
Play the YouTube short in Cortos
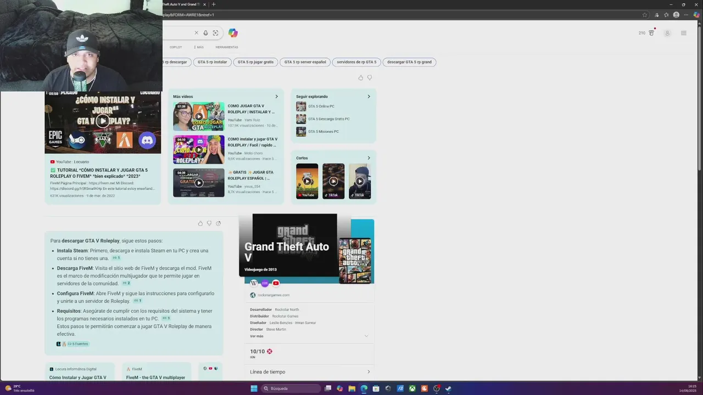click(307, 181)
